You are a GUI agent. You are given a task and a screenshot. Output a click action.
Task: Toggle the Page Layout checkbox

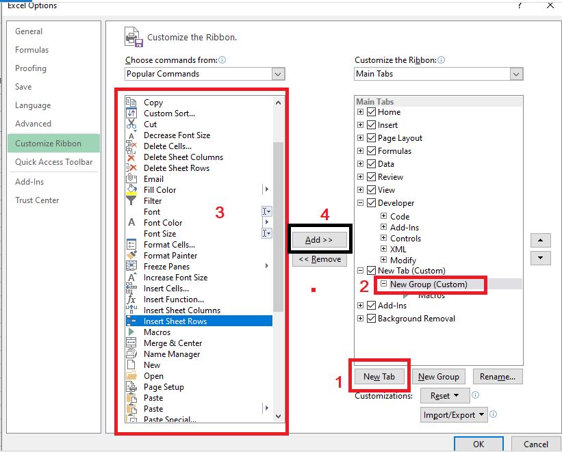(371, 138)
